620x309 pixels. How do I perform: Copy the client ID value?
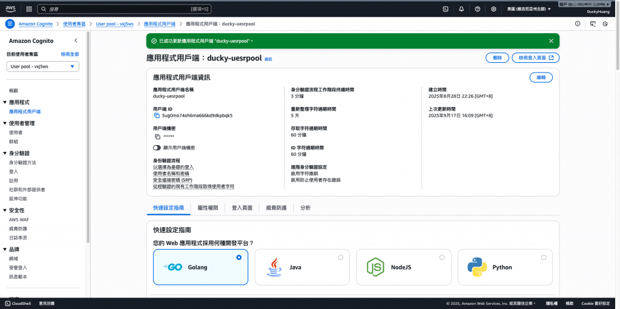[x=157, y=115]
